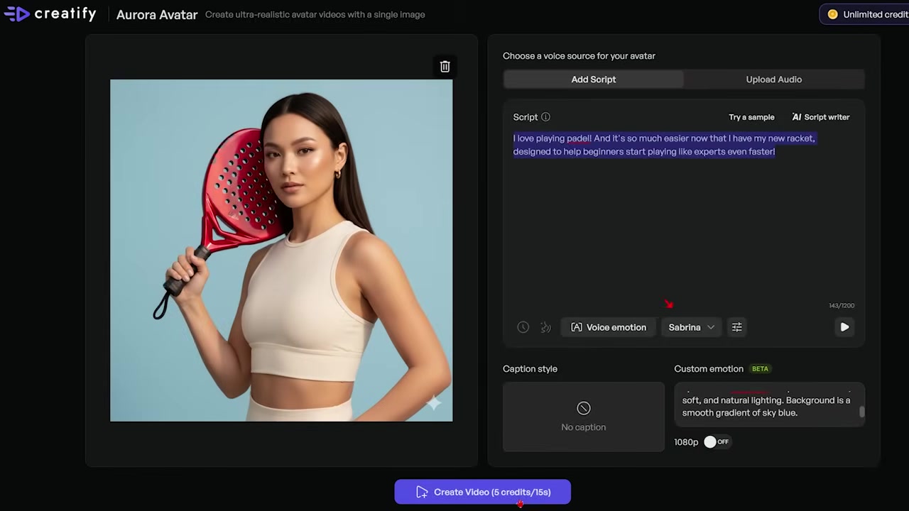Switch to the Add Script tab
This screenshot has height=511, width=909.
(x=594, y=79)
